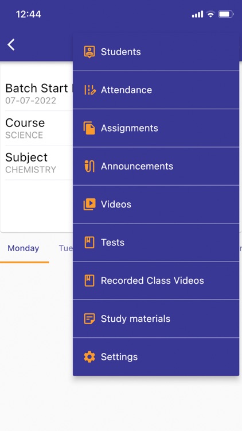Open the Students menu entry
This screenshot has height=431, width=242.
click(156, 52)
